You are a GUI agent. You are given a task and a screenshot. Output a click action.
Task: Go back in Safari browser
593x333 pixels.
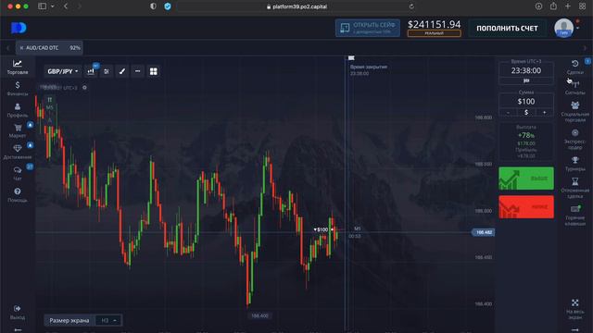66,6
